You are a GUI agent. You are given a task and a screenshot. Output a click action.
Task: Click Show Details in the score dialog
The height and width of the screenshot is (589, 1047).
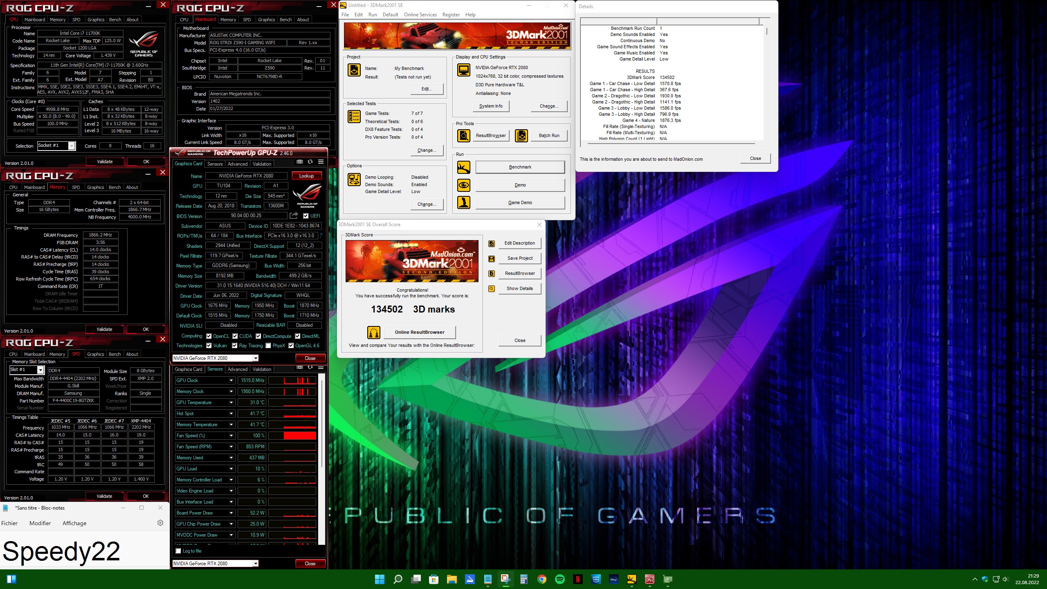coord(519,288)
